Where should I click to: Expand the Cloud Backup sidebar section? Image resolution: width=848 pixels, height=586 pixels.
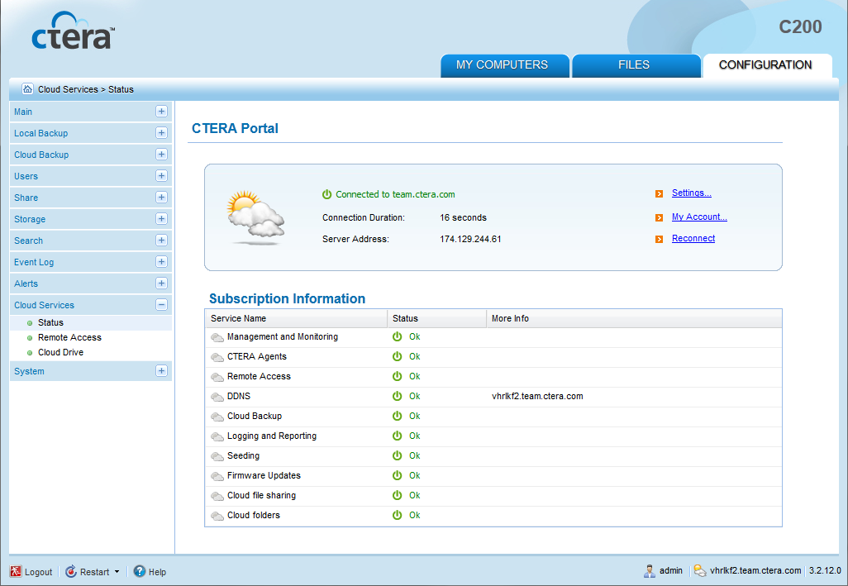161,155
